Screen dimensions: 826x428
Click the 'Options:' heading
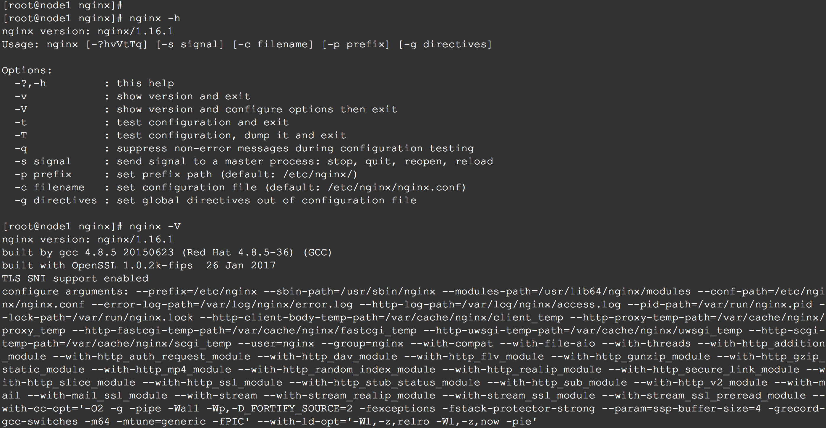click(27, 70)
